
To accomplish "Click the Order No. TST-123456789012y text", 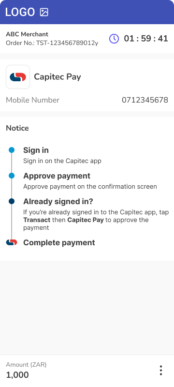I will click(x=52, y=43).
